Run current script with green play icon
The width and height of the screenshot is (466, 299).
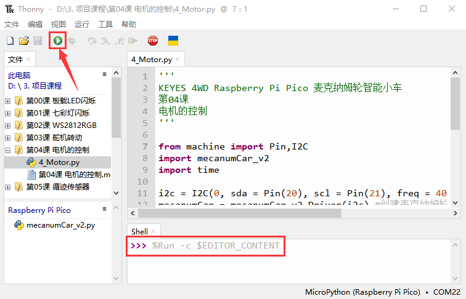pyautogui.click(x=58, y=41)
